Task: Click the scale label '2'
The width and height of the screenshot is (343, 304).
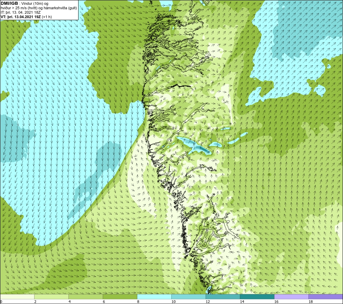Action: pos(35,302)
